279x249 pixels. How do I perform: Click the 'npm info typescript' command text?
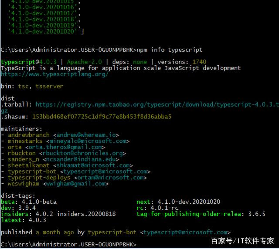[x=170, y=50]
